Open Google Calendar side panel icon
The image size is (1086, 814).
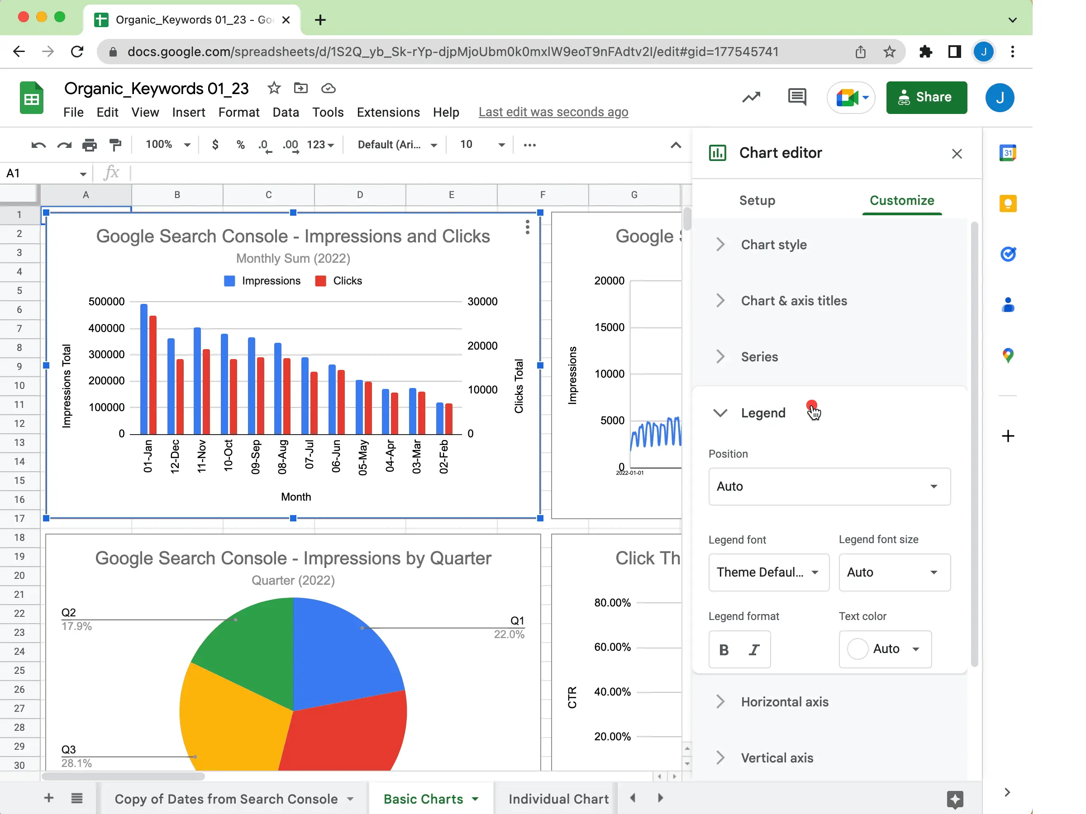(x=1007, y=153)
